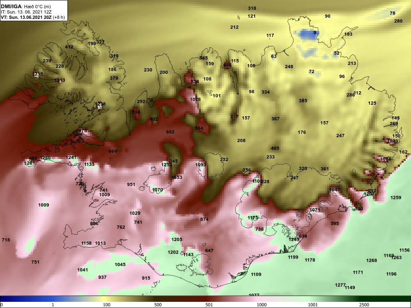Select the map value '230'
Image resolution: width=411 pixels, height=308 pixels.
[x=148, y=70]
